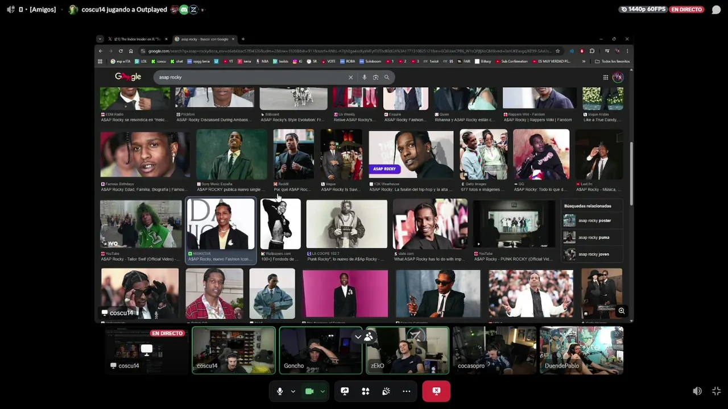Start voice search with microphone icon
This screenshot has width=728, height=409.
[365, 77]
